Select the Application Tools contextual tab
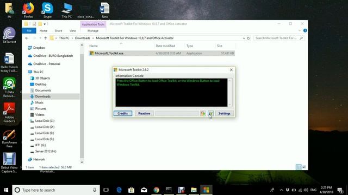 pyautogui.click(x=93, y=24)
